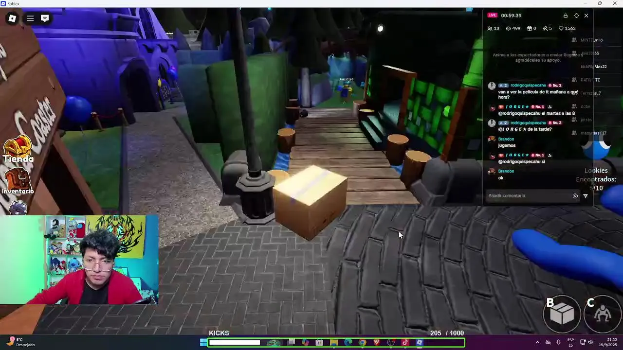Open the hamburger menu next to Roblox logo
Viewport: 623px width, 350px height.
coord(30,18)
